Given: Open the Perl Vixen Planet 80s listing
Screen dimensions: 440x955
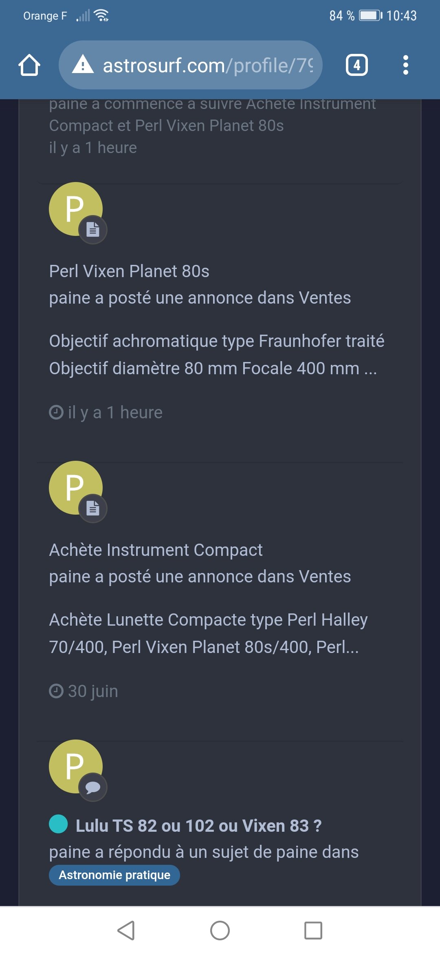Looking at the screenshot, I should [x=129, y=271].
